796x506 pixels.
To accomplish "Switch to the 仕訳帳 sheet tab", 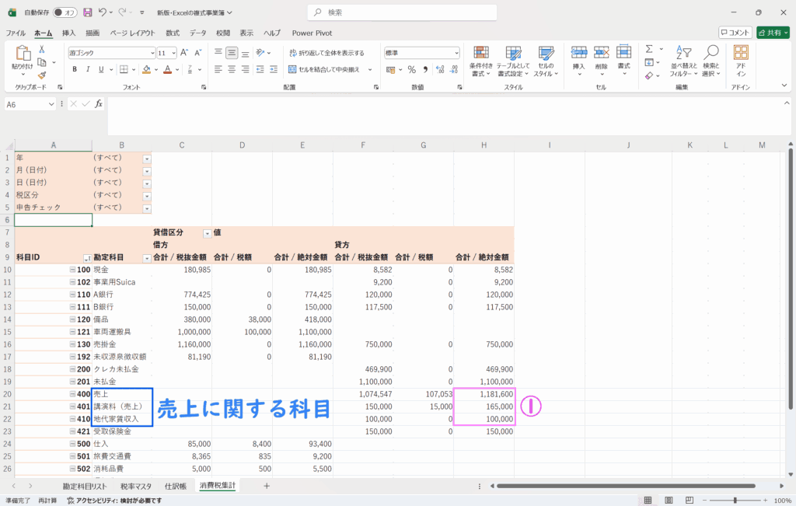I will pos(175,486).
